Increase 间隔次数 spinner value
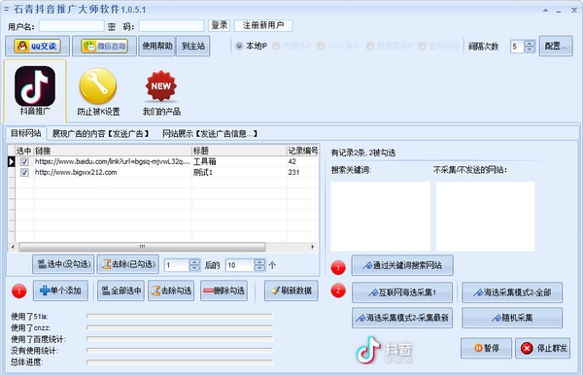 [x=530, y=43]
